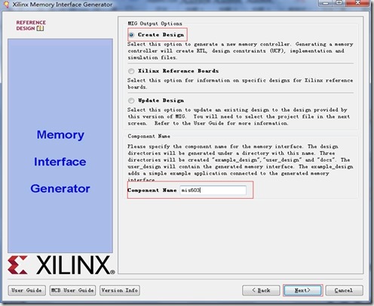The width and height of the screenshot is (374, 306).
Task: Select the Xilinx Reference Boards option
Action: pos(131,71)
